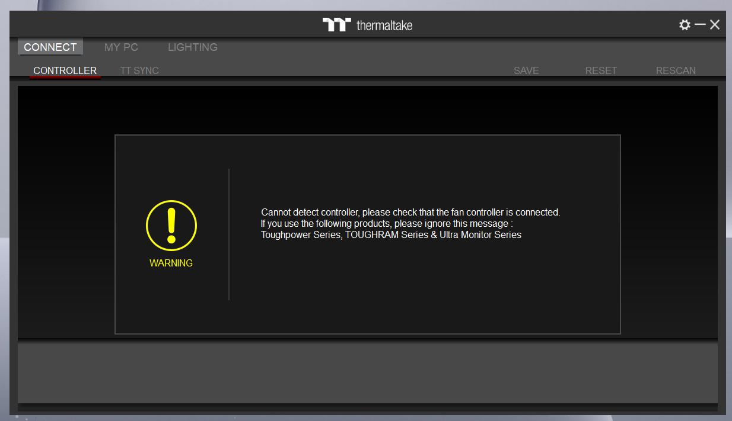Switch to the CONNECT tab

click(50, 47)
